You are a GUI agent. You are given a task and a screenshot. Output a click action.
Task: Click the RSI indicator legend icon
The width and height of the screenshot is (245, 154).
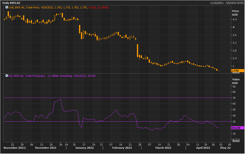point(7,76)
